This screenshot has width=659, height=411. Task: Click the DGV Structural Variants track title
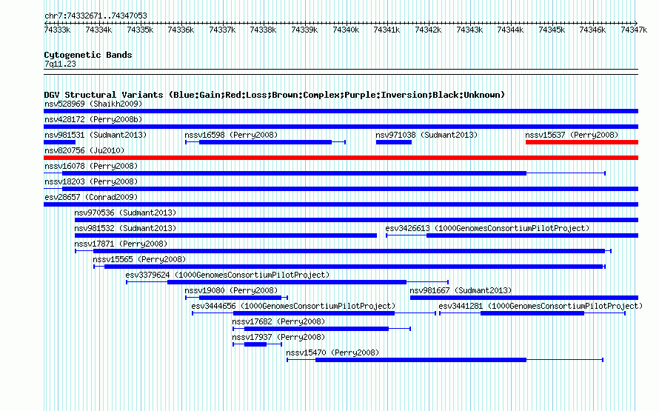pos(274,95)
